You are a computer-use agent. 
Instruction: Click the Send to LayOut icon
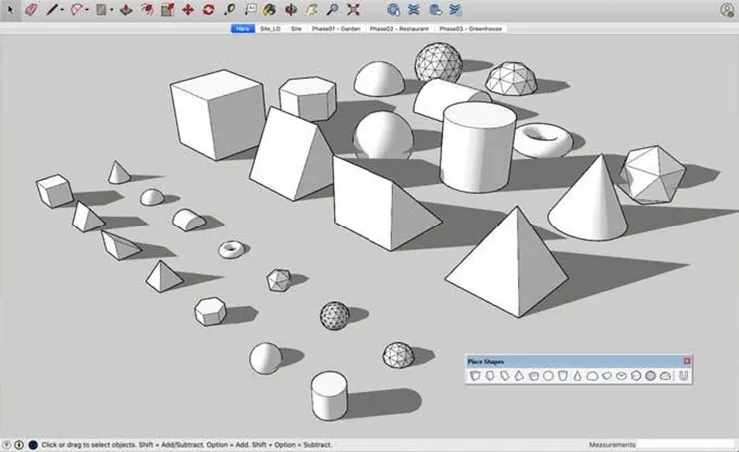tap(436, 9)
